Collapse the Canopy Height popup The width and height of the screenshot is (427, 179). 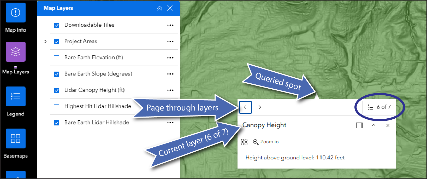pyautogui.click(x=374, y=125)
